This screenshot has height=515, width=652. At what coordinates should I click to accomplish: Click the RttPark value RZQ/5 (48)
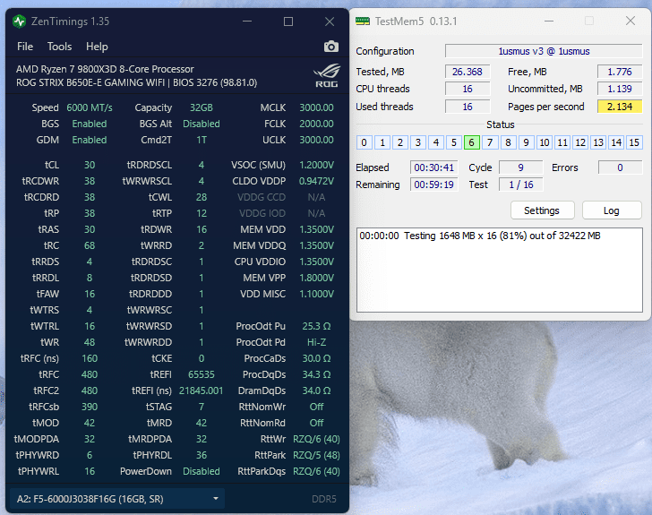click(316, 455)
